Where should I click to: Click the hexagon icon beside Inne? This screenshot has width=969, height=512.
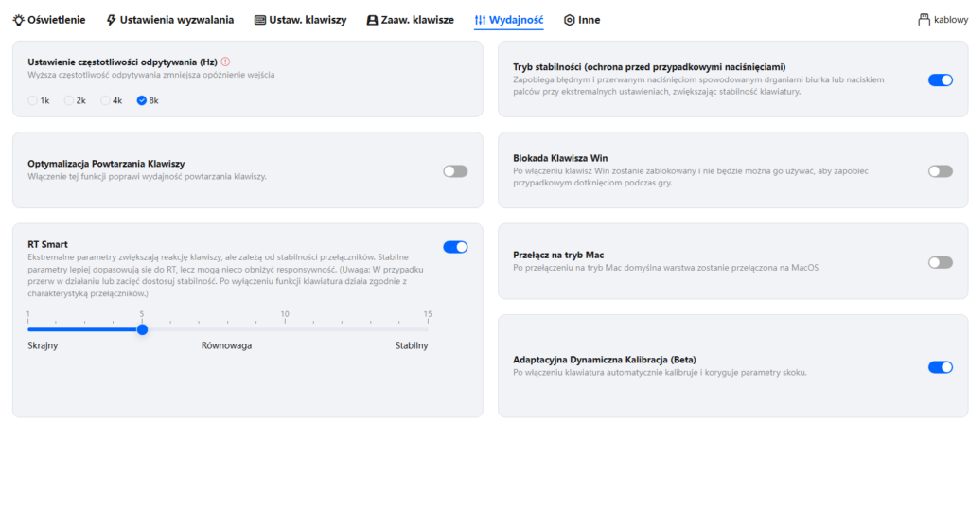(569, 20)
